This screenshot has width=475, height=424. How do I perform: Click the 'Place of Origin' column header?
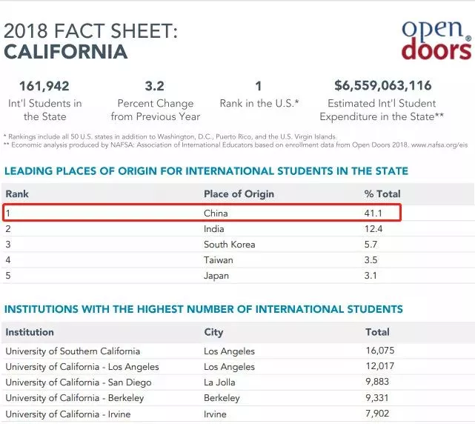click(239, 194)
